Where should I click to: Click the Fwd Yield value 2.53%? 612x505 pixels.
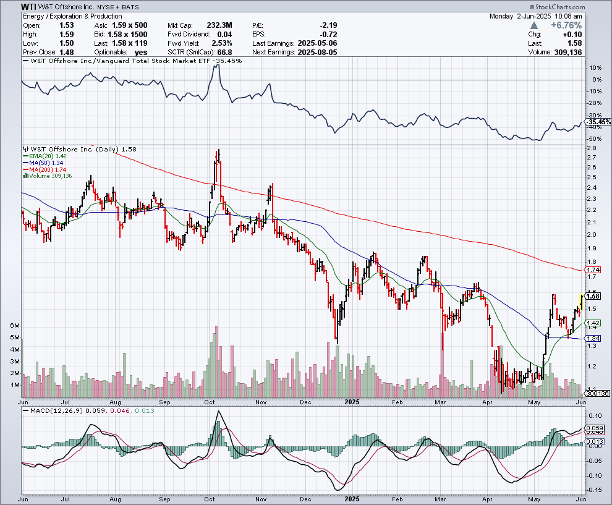click(x=222, y=43)
